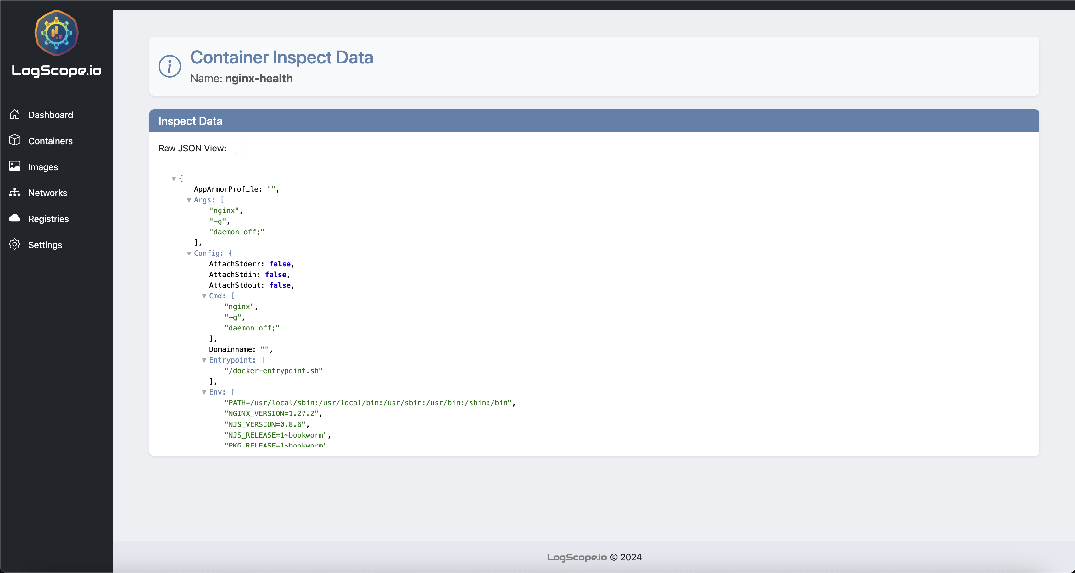Image resolution: width=1075 pixels, height=573 pixels.
Task: Click the Images picture icon in sidebar
Action: 15,166
